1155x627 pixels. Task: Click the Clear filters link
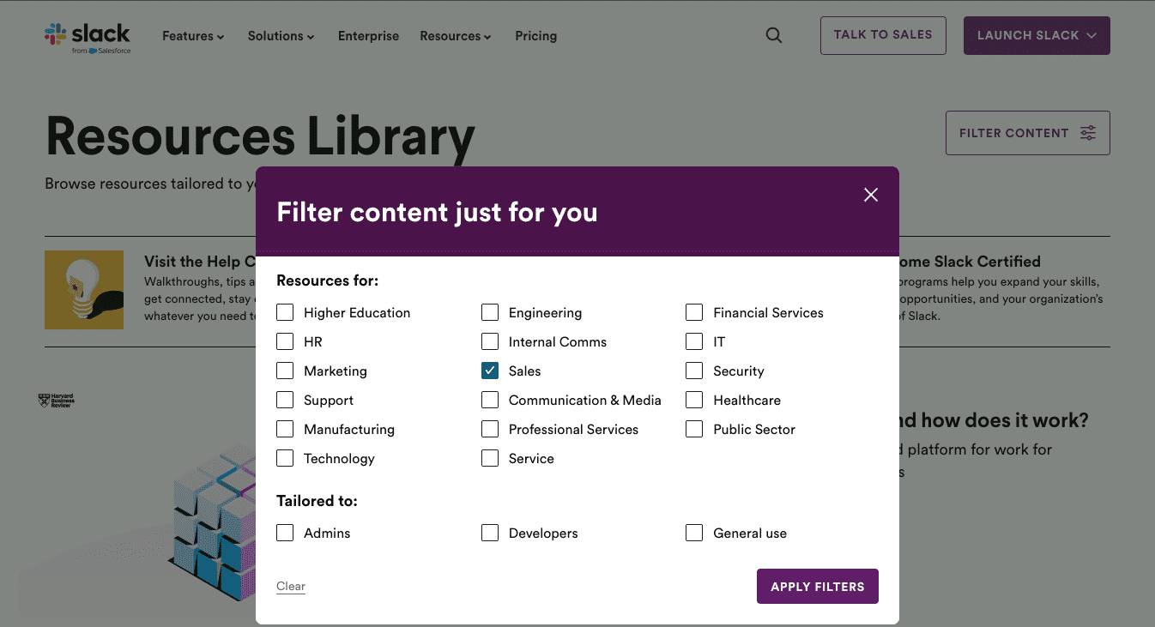pyautogui.click(x=291, y=587)
